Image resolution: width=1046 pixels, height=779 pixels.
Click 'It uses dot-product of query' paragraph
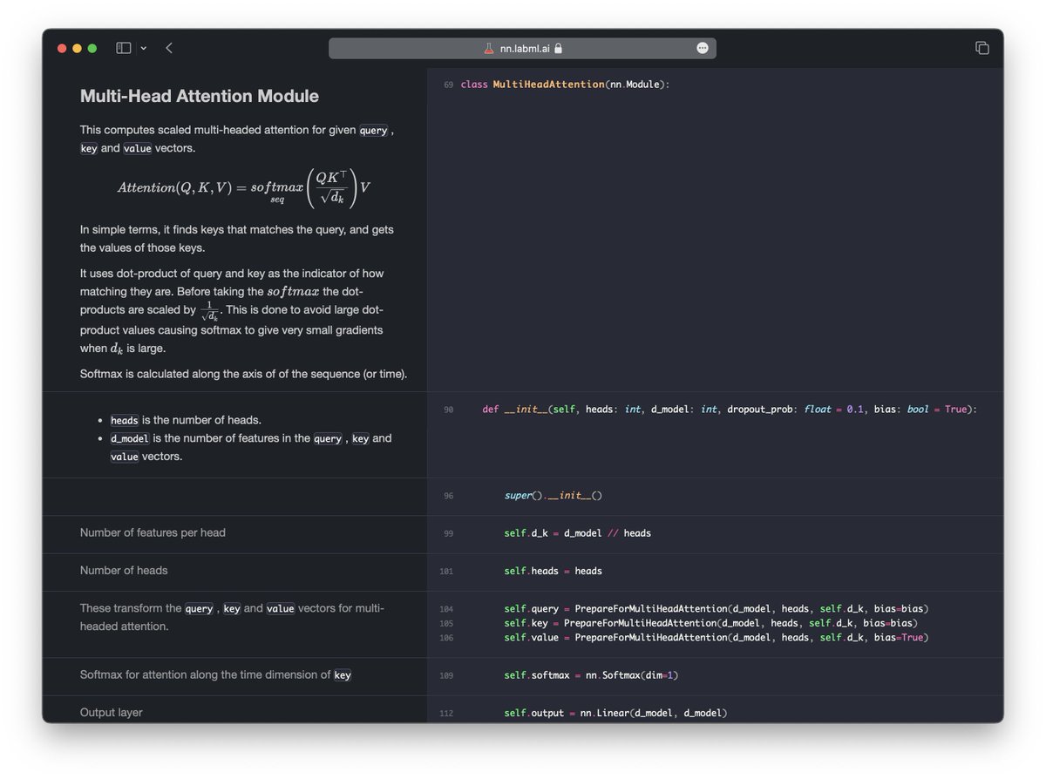click(x=233, y=311)
